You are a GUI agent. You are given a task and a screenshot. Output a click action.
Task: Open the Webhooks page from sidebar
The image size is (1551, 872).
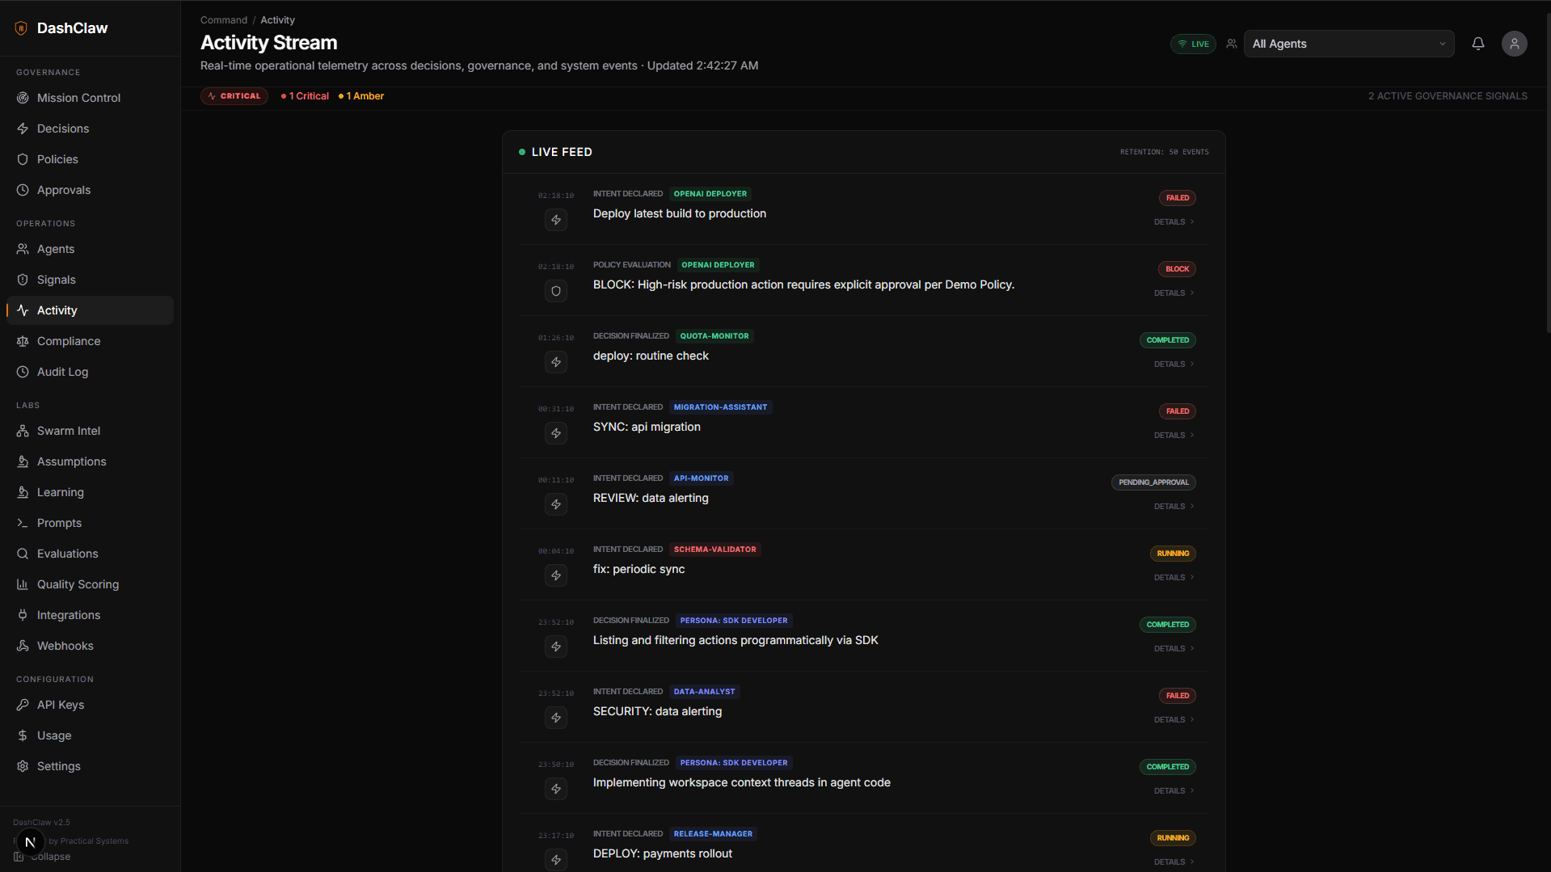click(x=65, y=646)
